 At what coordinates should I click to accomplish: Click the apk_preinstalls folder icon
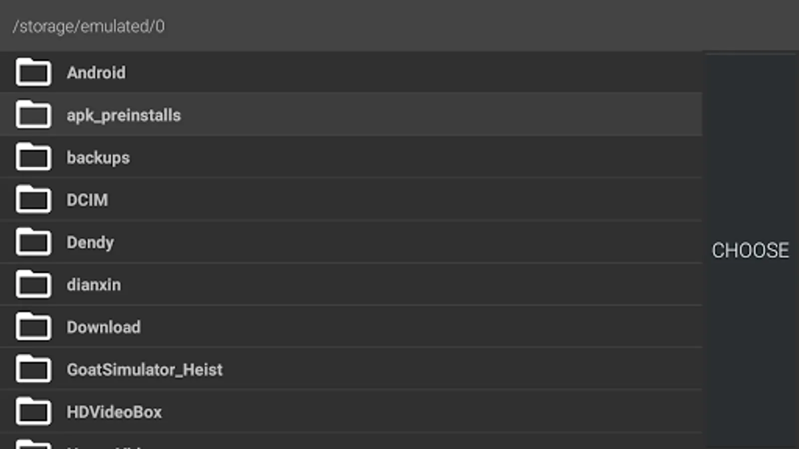pos(33,115)
